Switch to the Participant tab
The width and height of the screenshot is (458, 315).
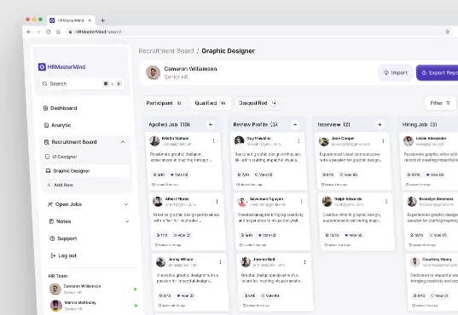[x=164, y=103]
